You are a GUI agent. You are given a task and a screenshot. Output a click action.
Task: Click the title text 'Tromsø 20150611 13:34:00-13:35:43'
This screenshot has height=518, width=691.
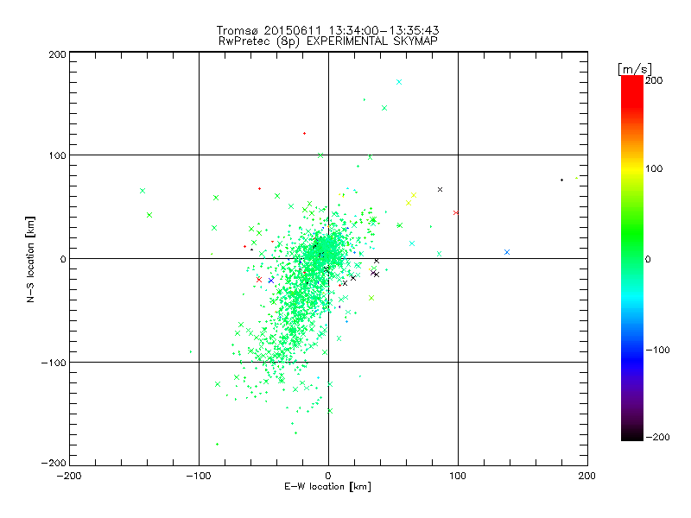[327, 30]
